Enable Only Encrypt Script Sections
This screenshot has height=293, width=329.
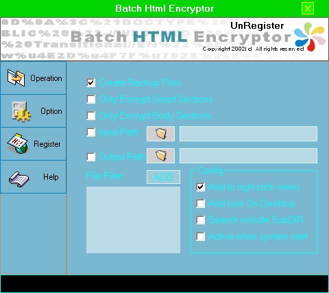pos(91,99)
